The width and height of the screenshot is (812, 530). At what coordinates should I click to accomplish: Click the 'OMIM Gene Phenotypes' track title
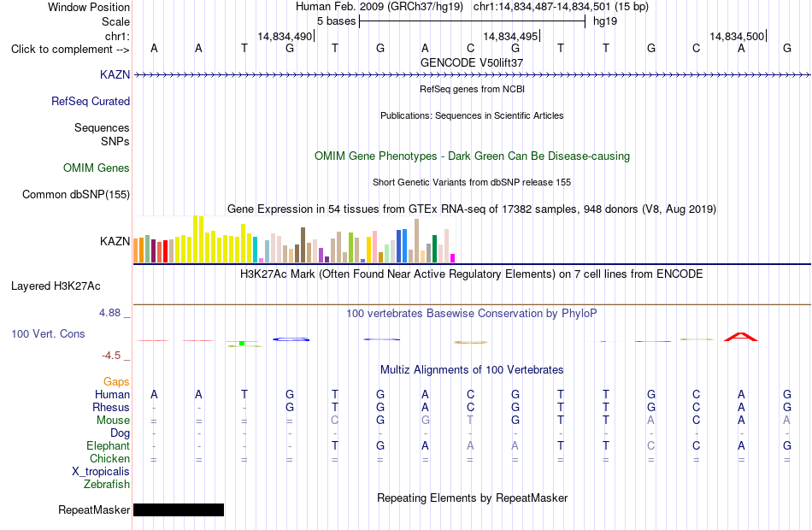[472, 156]
